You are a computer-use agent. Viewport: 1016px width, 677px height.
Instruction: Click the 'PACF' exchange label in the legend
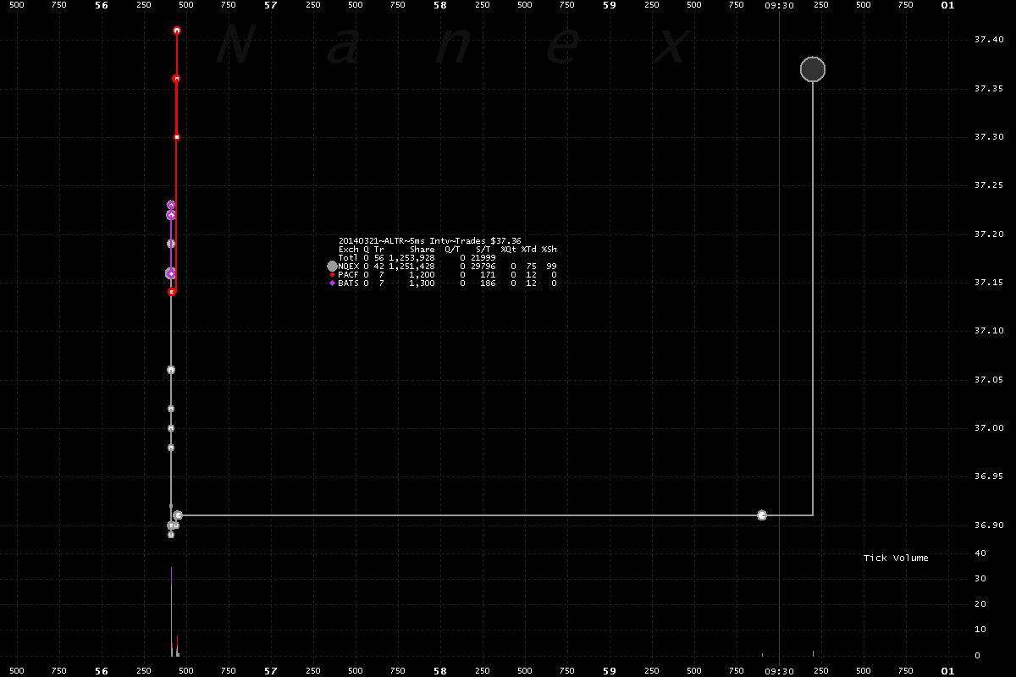click(x=348, y=275)
